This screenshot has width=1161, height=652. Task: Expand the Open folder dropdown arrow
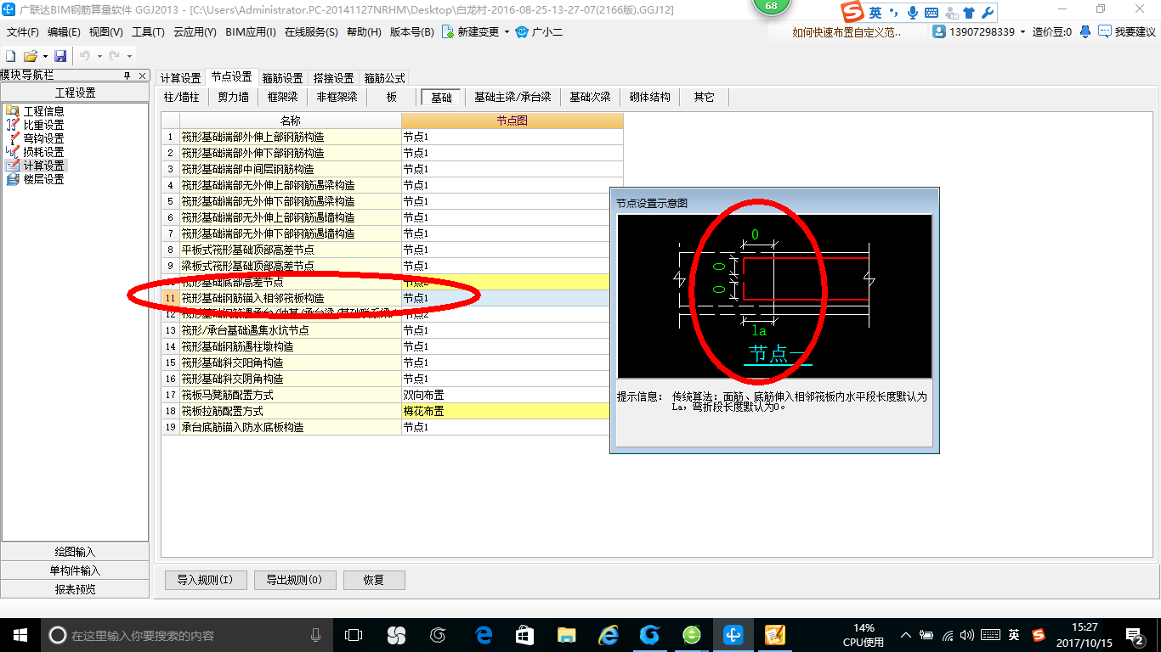pos(43,56)
